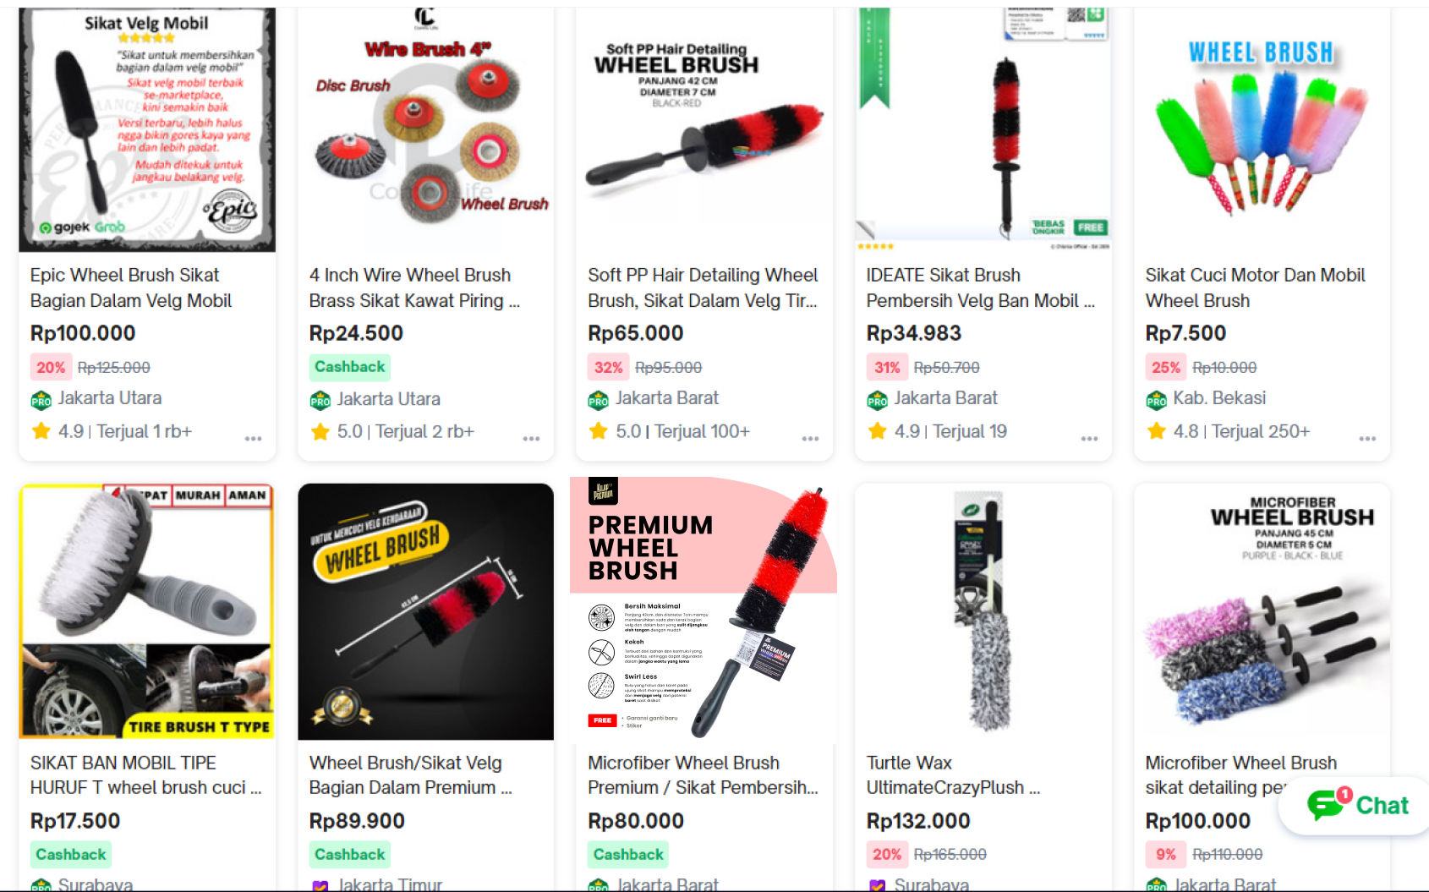
Task: Open three-dot menu on IDEATE Sikat Brush
Action: pyautogui.click(x=1089, y=439)
